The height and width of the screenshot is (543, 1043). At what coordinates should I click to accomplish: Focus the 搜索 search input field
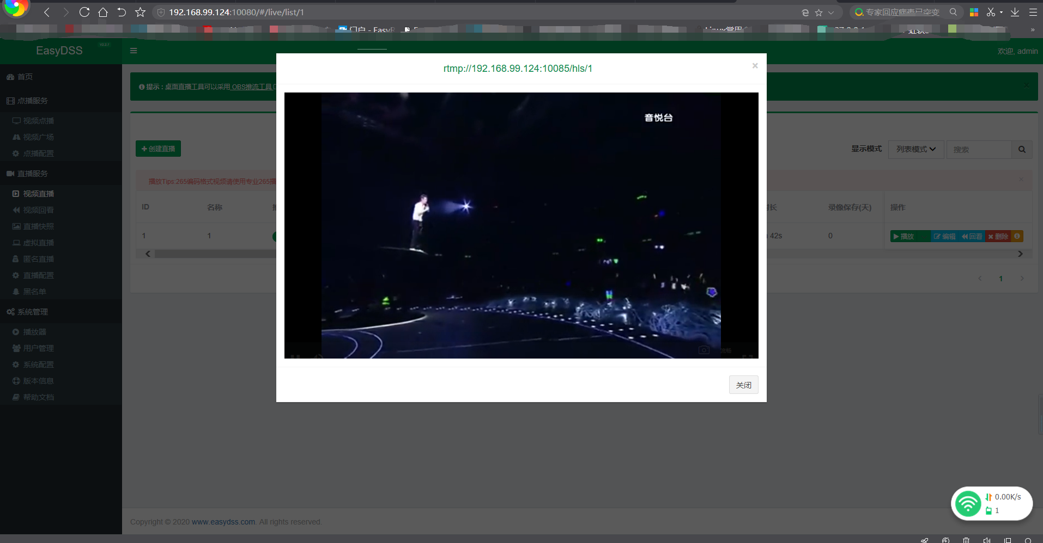pyautogui.click(x=979, y=150)
